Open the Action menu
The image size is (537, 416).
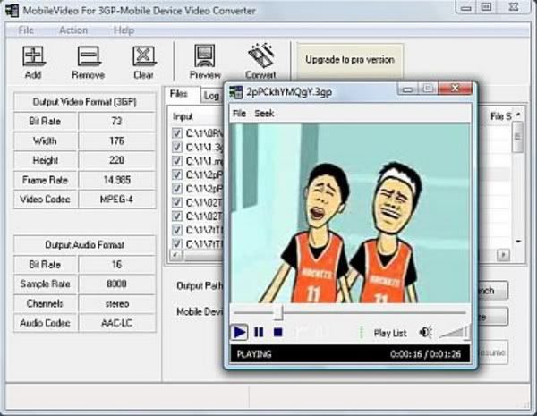73,30
